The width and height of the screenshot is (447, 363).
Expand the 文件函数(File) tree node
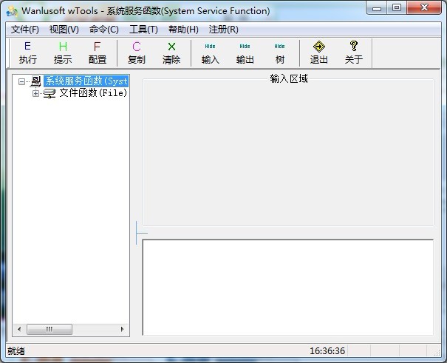(x=35, y=93)
